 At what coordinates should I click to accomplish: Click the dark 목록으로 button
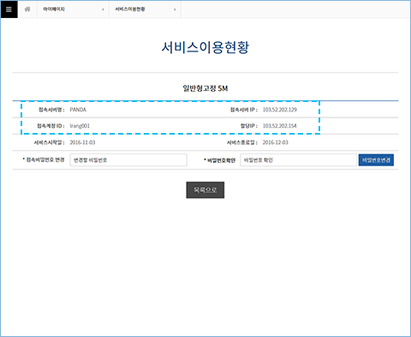click(x=205, y=190)
